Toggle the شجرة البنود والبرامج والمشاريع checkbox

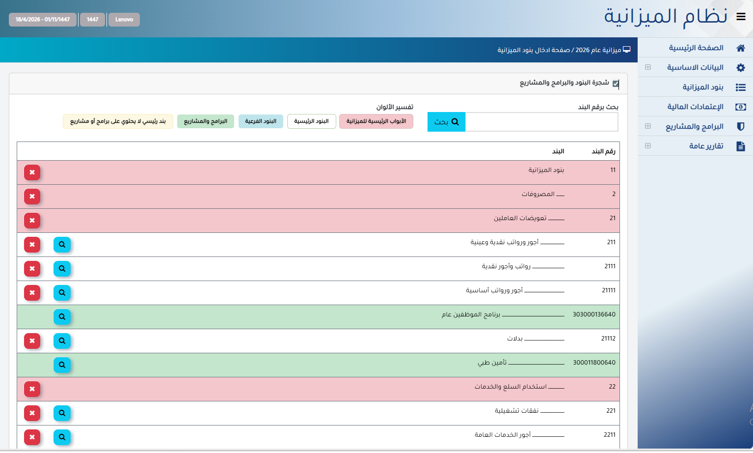tap(616, 84)
